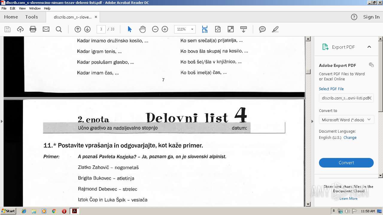The width and height of the screenshot is (383, 215).
Task: Send file by email envelope icon
Action: pyautogui.click(x=46, y=29)
